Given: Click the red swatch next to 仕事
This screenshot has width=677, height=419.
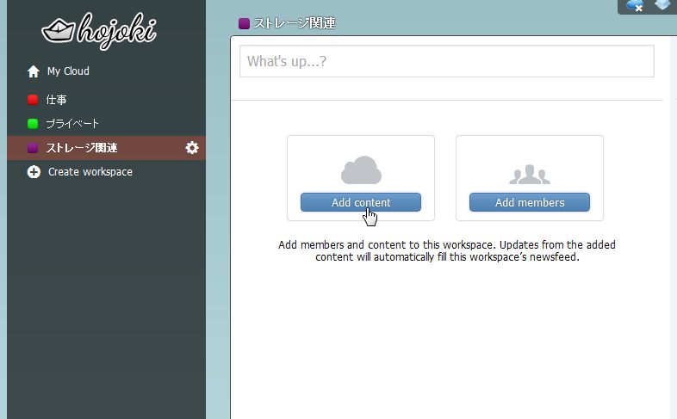Looking at the screenshot, I should click(x=33, y=100).
